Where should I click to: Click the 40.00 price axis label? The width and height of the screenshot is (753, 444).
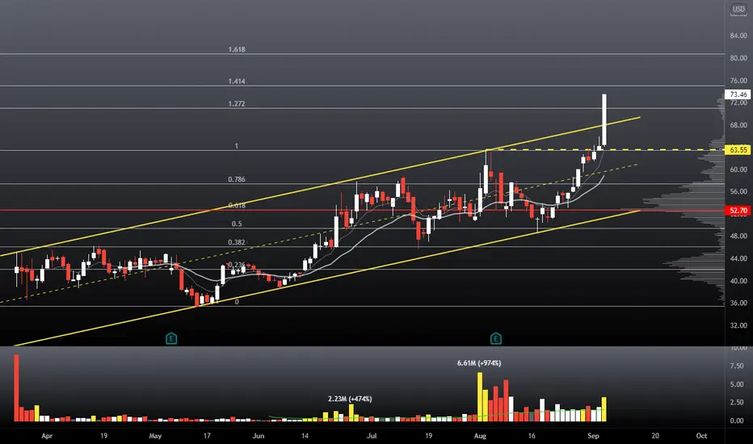[x=738, y=281]
